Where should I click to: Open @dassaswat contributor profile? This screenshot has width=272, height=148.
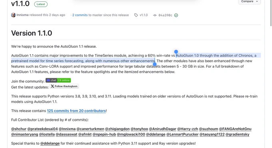tap(66, 134)
